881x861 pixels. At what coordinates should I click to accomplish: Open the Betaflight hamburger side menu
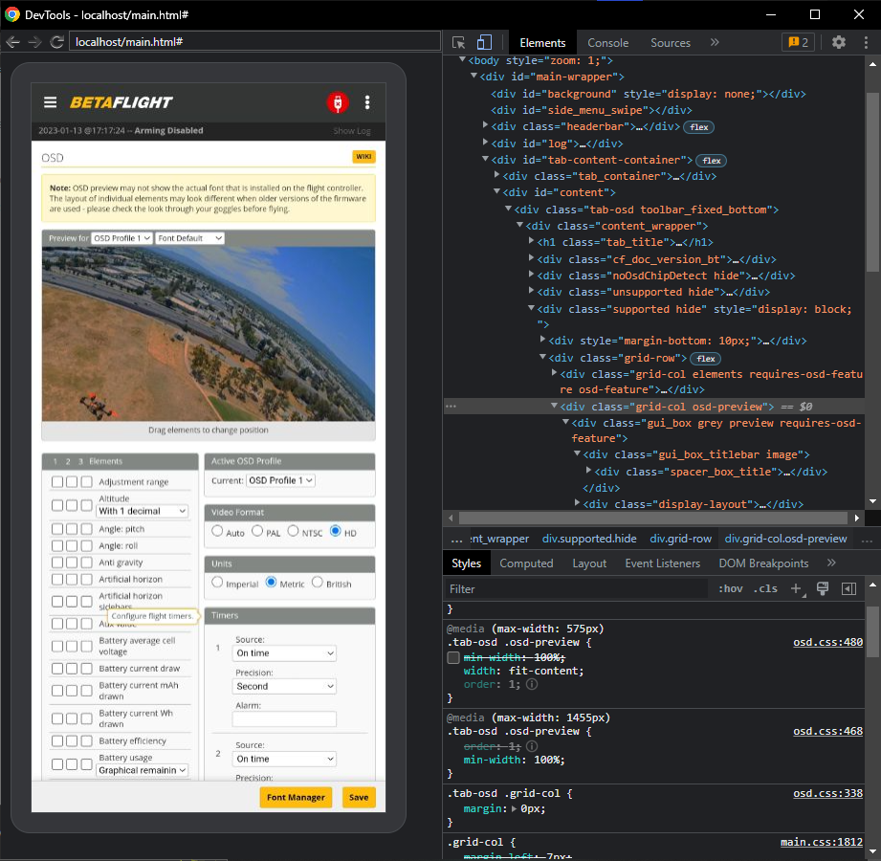[50, 102]
